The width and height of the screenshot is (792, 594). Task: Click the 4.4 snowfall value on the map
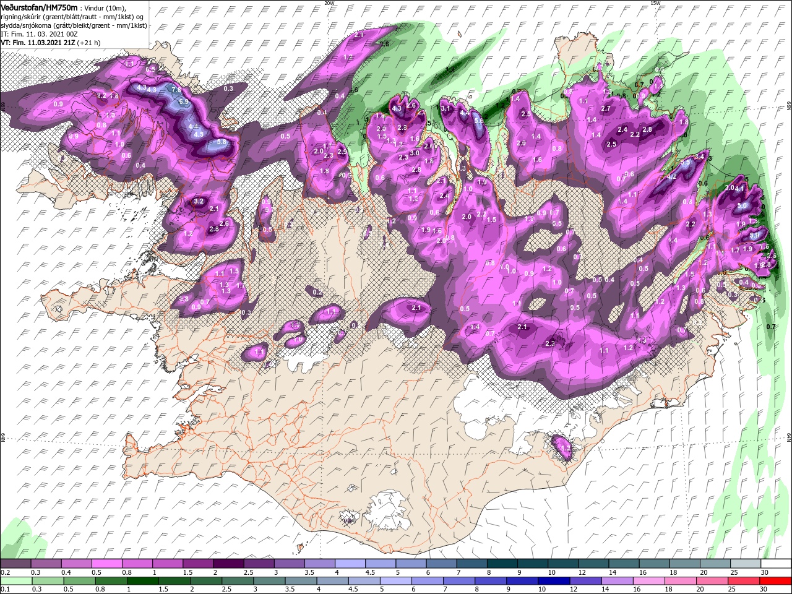[x=465, y=114]
